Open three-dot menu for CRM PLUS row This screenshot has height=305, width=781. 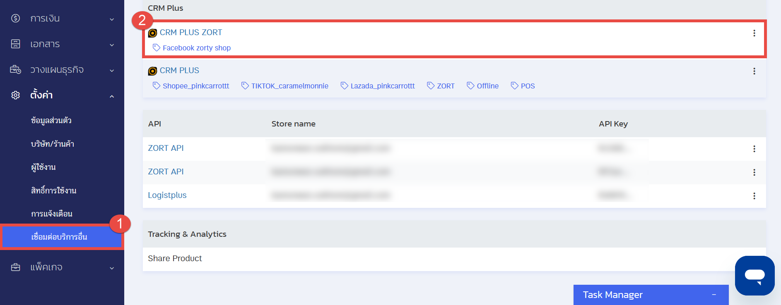pos(754,71)
